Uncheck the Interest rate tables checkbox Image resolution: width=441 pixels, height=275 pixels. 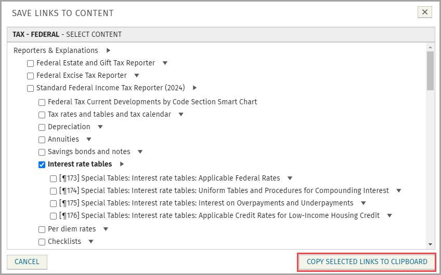click(x=42, y=164)
